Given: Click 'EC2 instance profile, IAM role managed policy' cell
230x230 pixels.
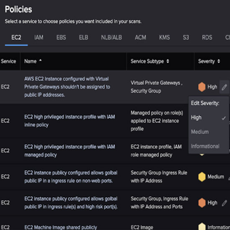Looking at the screenshot, I should click(156, 151).
